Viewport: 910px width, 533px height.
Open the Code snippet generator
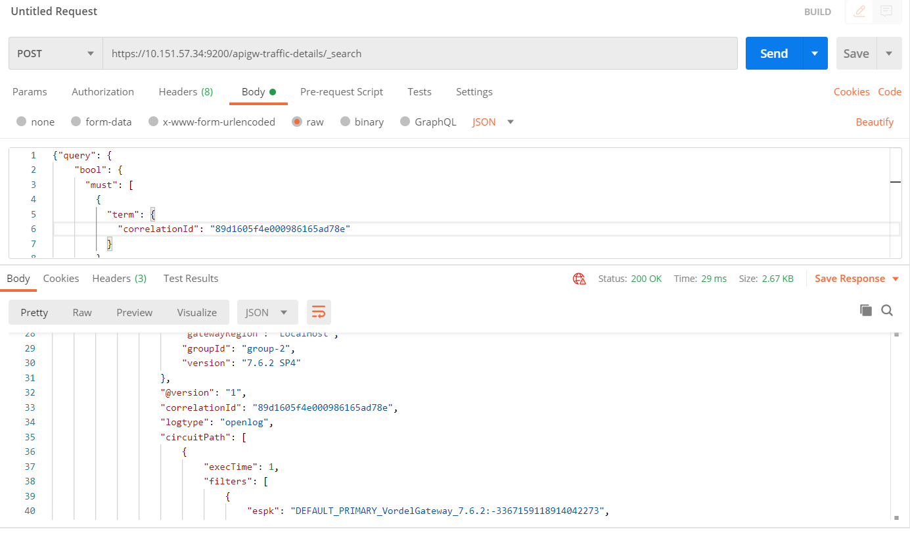890,92
